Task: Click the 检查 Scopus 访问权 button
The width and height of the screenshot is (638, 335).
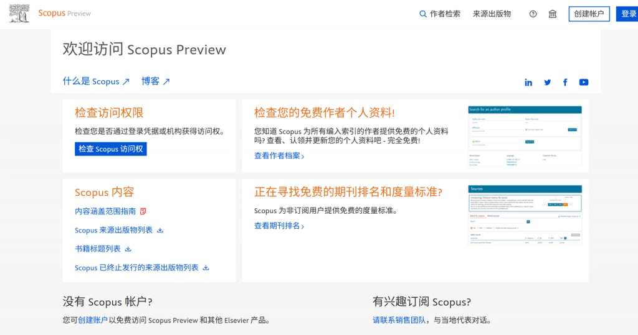Action: pyautogui.click(x=111, y=149)
